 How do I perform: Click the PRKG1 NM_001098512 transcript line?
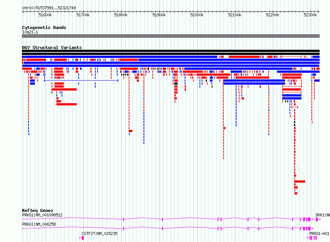(x=168, y=219)
